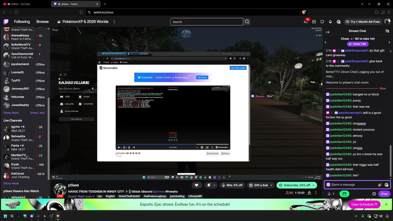393x221 pixels.
Task: Open Kiyah's channel in sidebar
Action: (25, 166)
